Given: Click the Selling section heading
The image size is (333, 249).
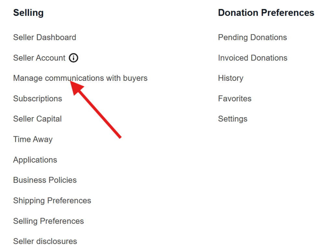Looking at the screenshot, I should [28, 13].
